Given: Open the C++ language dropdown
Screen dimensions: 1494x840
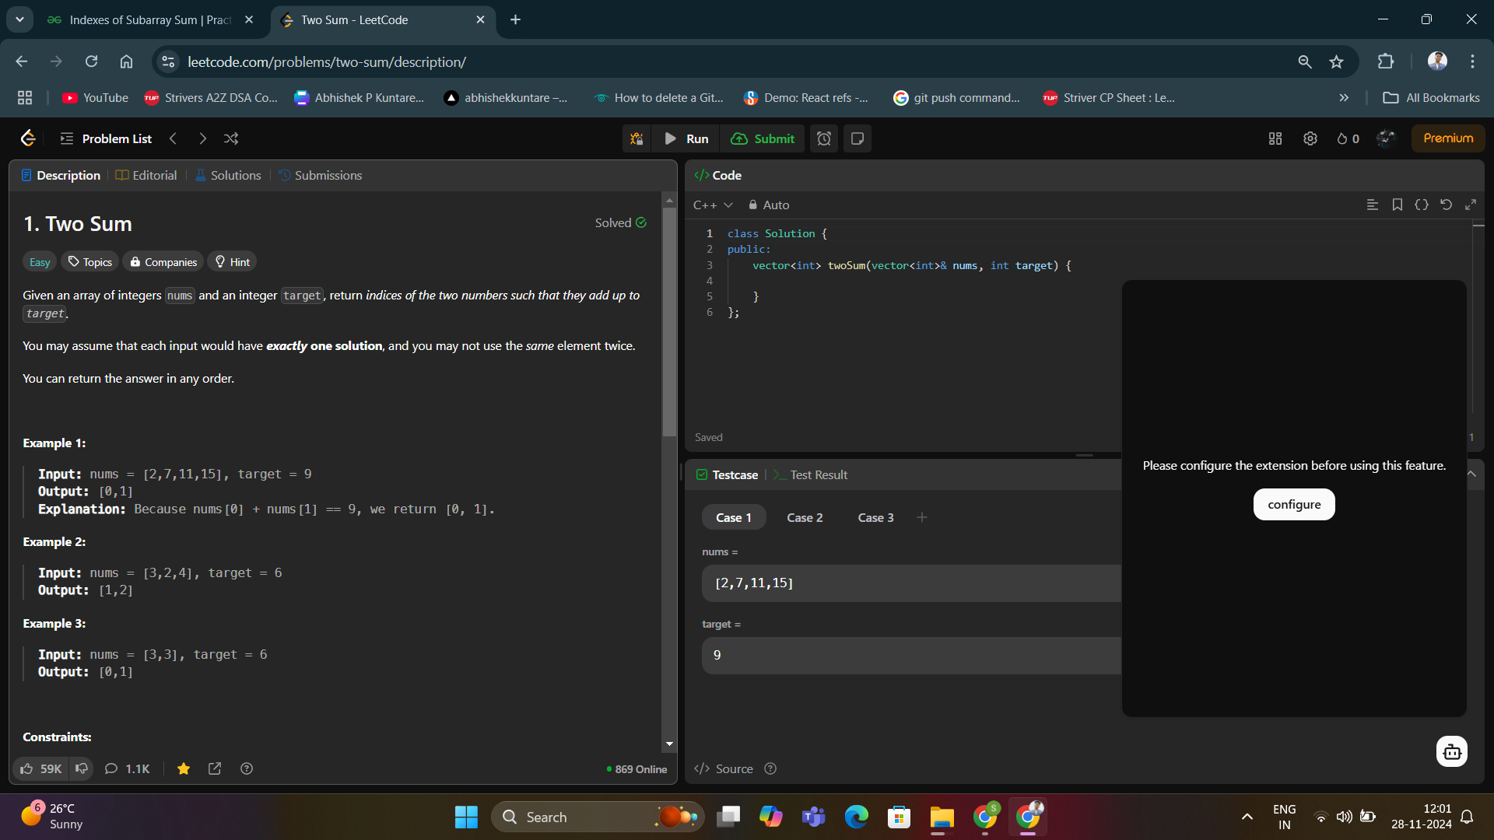Looking at the screenshot, I should (713, 205).
